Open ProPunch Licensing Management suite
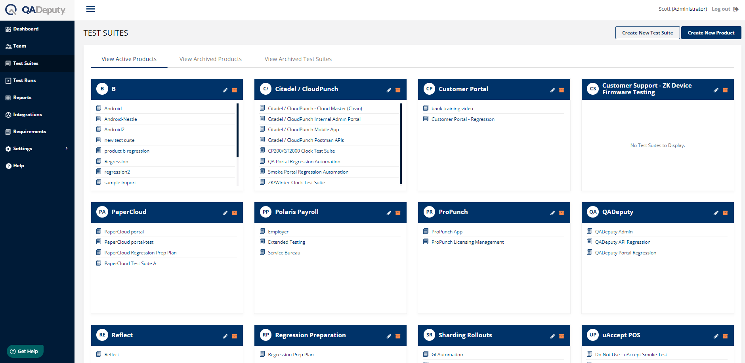 pyautogui.click(x=468, y=242)
